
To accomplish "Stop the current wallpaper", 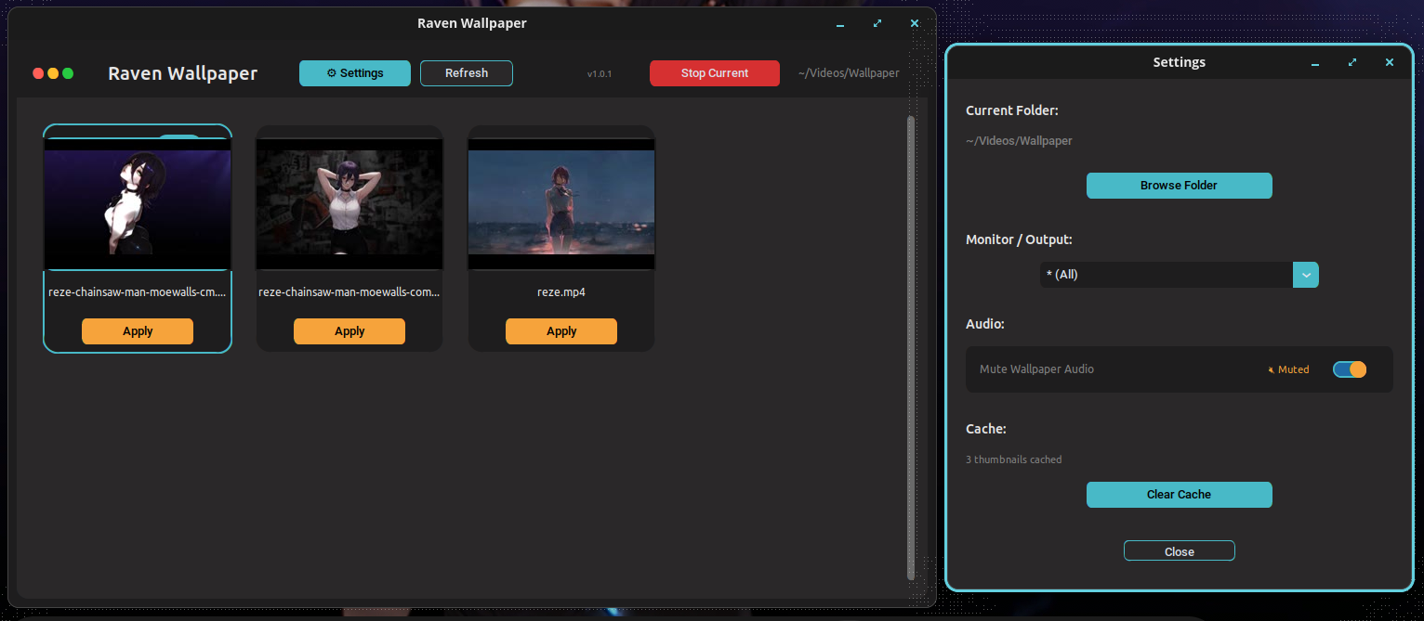I will click(715, 73).
